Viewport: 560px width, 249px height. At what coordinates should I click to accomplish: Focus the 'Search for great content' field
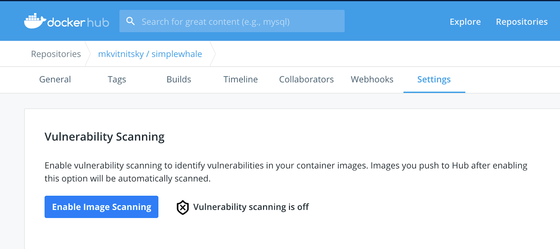(238, 22)
